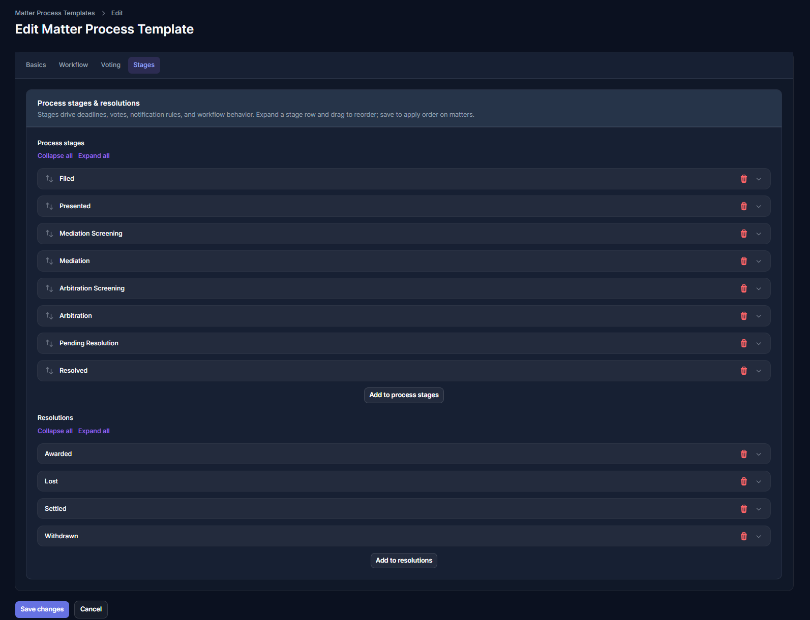Click the Awarded resolution name
Image resolution: width=810 pixels, height=620 pixels.
[58, 454]
